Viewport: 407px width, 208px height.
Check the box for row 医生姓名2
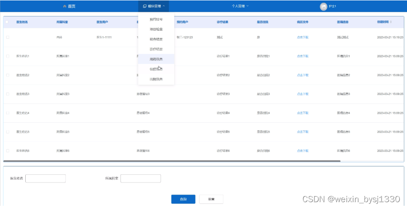[8, 75]
